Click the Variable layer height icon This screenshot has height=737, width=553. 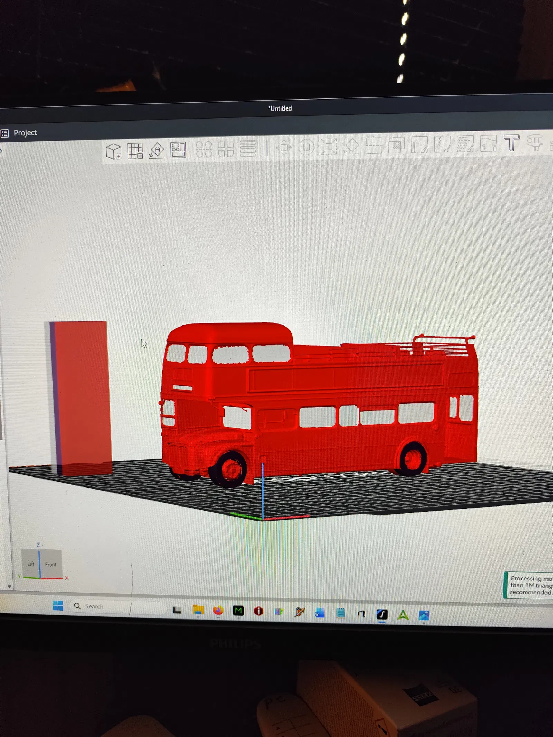click(x=248, y=149)
